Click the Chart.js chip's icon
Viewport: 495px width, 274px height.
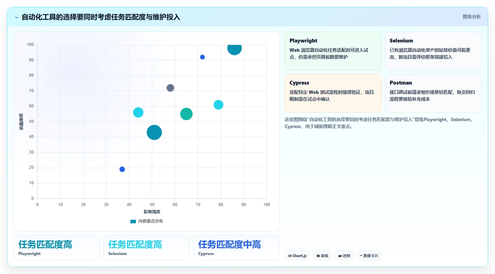290,256
